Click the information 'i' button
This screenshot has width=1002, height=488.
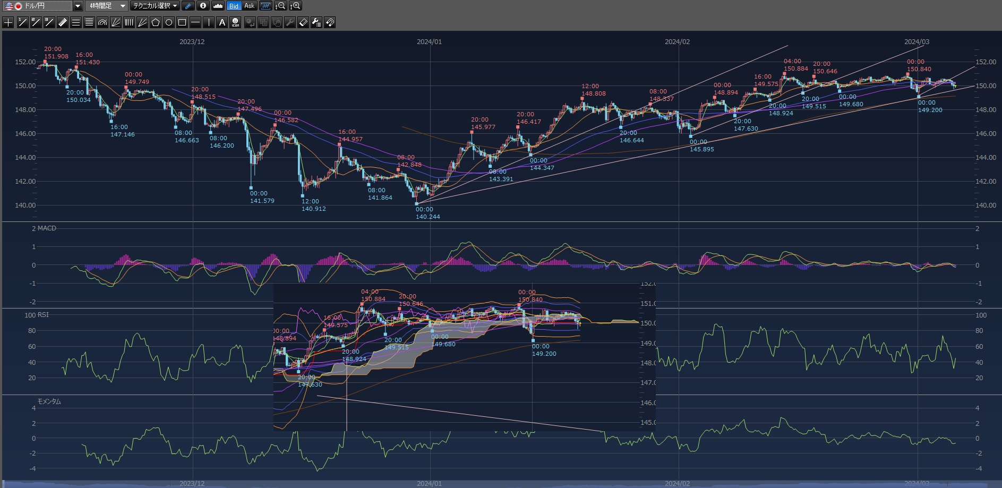(203, 6)
